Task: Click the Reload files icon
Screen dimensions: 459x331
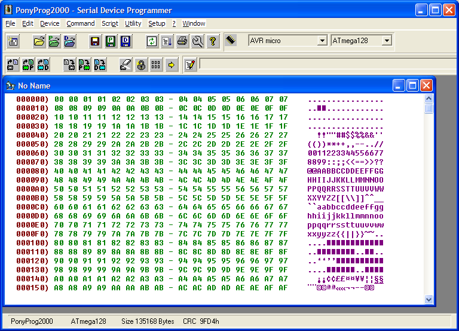Action: pos(151,41)
